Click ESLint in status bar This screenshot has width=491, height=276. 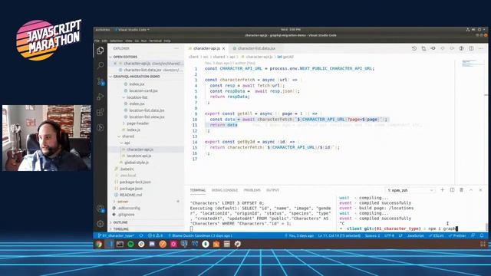[x=436, y=235]
